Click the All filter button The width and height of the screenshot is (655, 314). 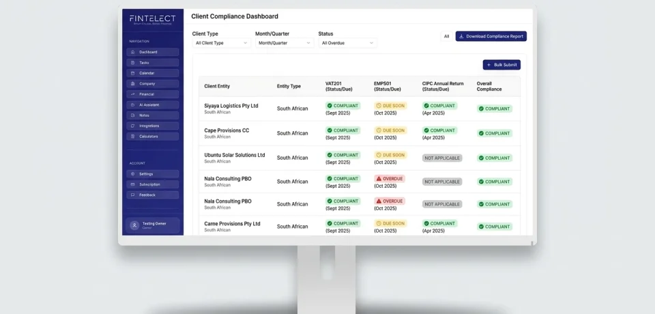click(446, 36)
